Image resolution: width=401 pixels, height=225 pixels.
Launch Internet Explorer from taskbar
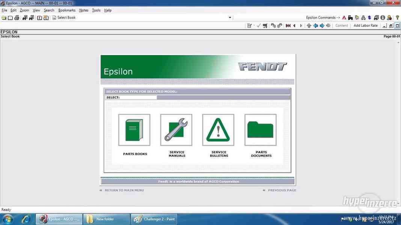click(x=26, y=219)
